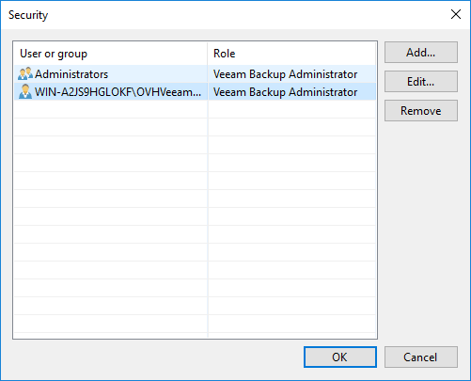Click the OVHVeeam row's Veeam Backup Administrator role

285,92
